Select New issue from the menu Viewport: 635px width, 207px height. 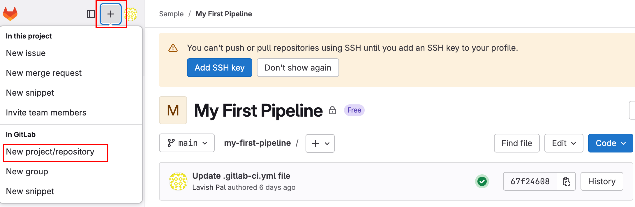coord(26,53)
